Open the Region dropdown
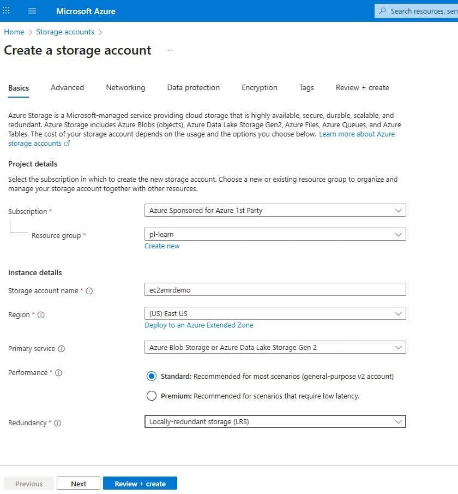The height and width of the screenshot is (494, 458). pos(275,313)
